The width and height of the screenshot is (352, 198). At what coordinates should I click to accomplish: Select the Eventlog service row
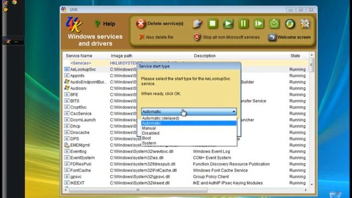tap(186, 151)
